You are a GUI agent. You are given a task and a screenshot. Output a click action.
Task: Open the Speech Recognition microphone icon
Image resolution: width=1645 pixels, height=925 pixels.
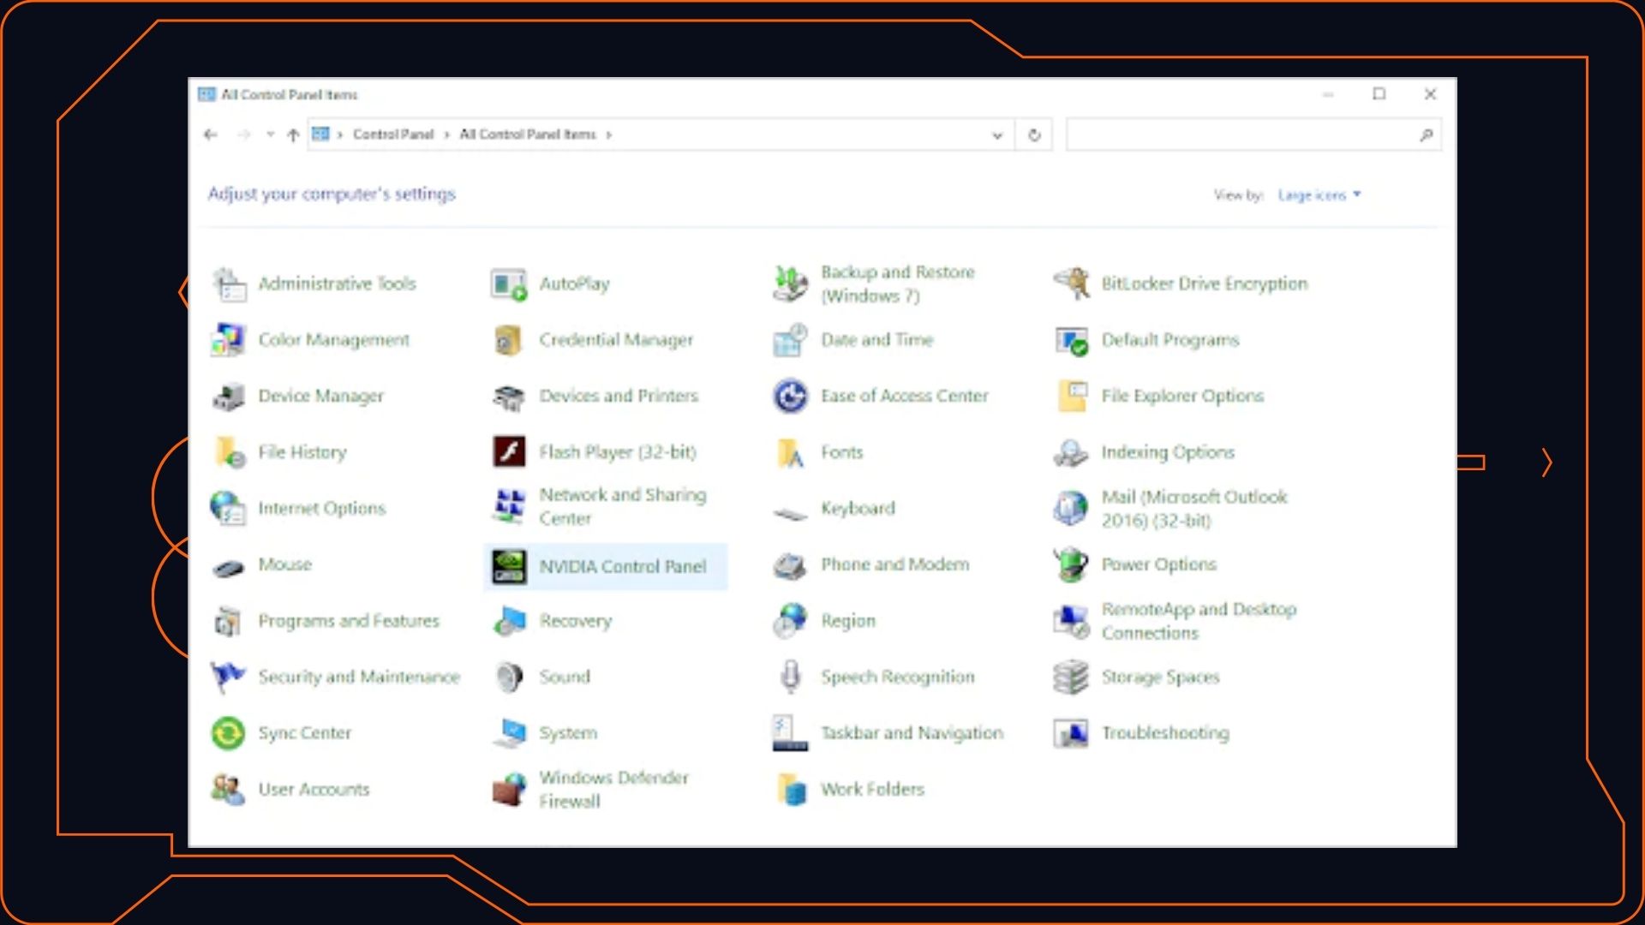tap(790, 677)
